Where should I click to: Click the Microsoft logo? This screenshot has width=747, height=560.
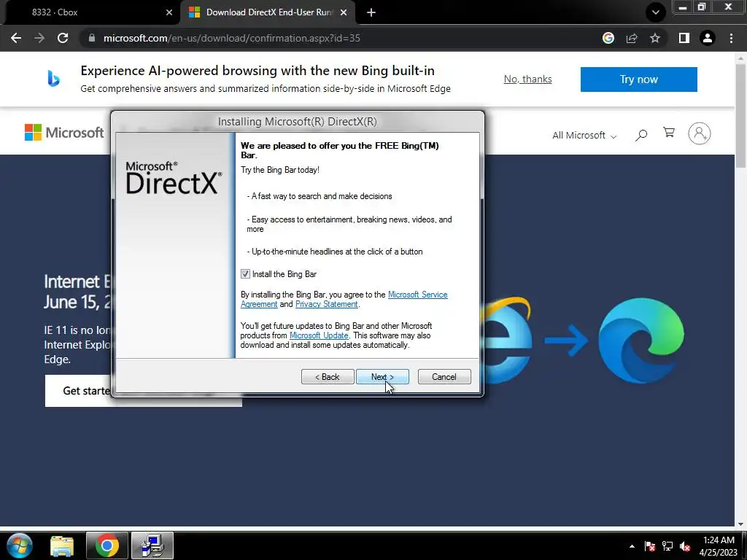(64, 133)
